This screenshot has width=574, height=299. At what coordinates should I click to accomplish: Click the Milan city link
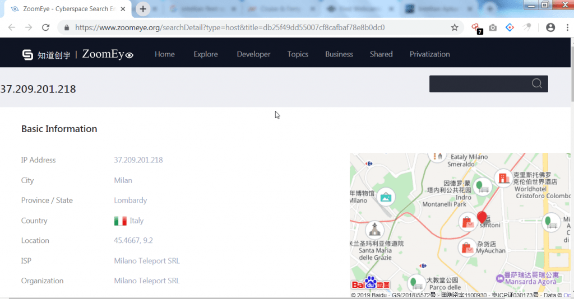[123, 180]
